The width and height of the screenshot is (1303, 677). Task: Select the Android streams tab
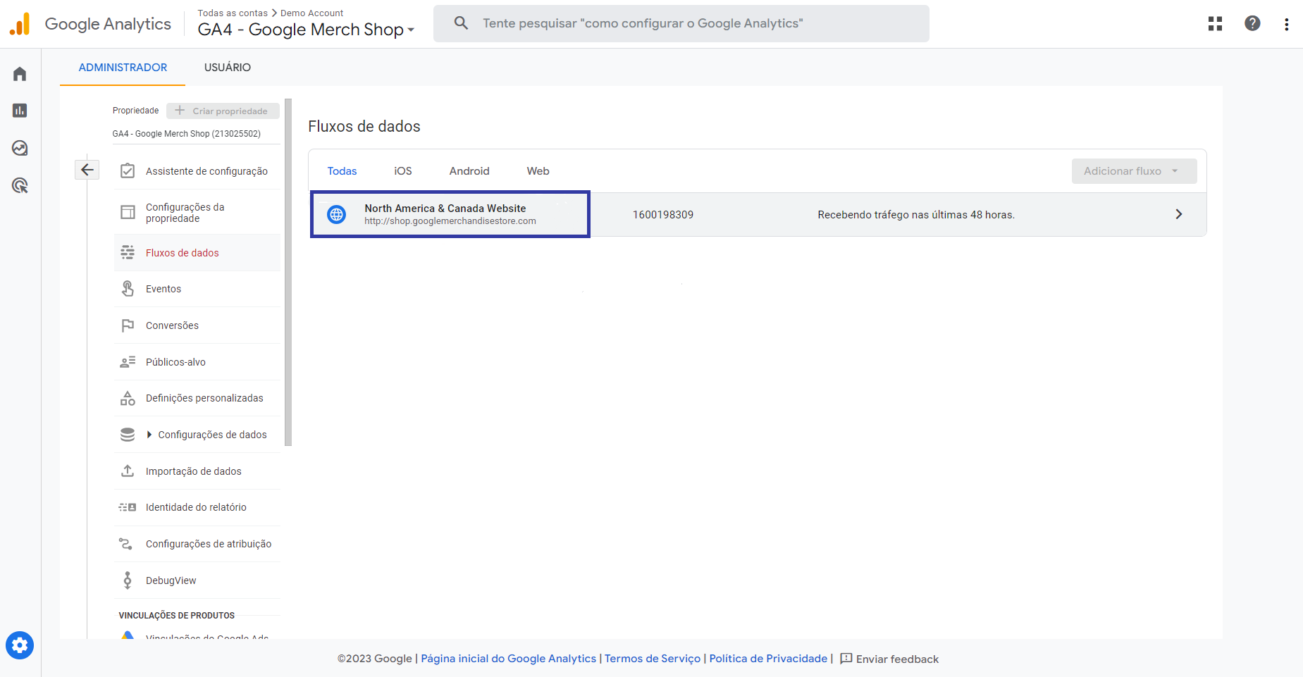(x=469, y=171)
